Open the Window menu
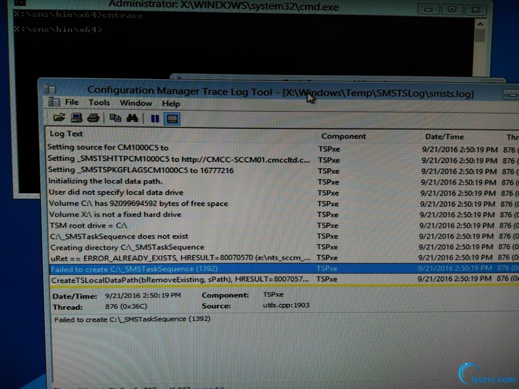This screenshot has height=389, width=519. coord(136,103)
